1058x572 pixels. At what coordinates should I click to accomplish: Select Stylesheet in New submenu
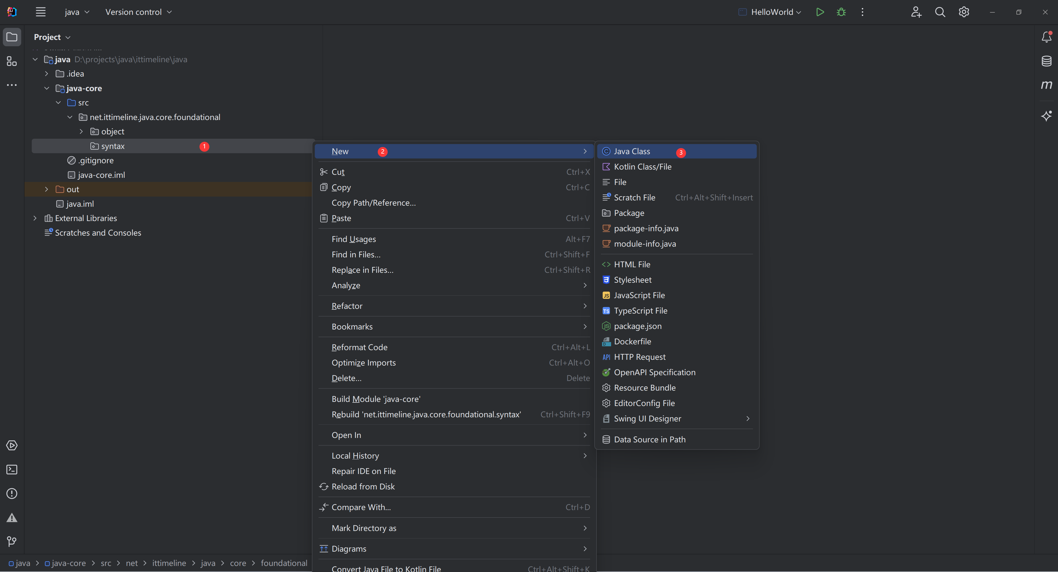[x=676, y=280]
